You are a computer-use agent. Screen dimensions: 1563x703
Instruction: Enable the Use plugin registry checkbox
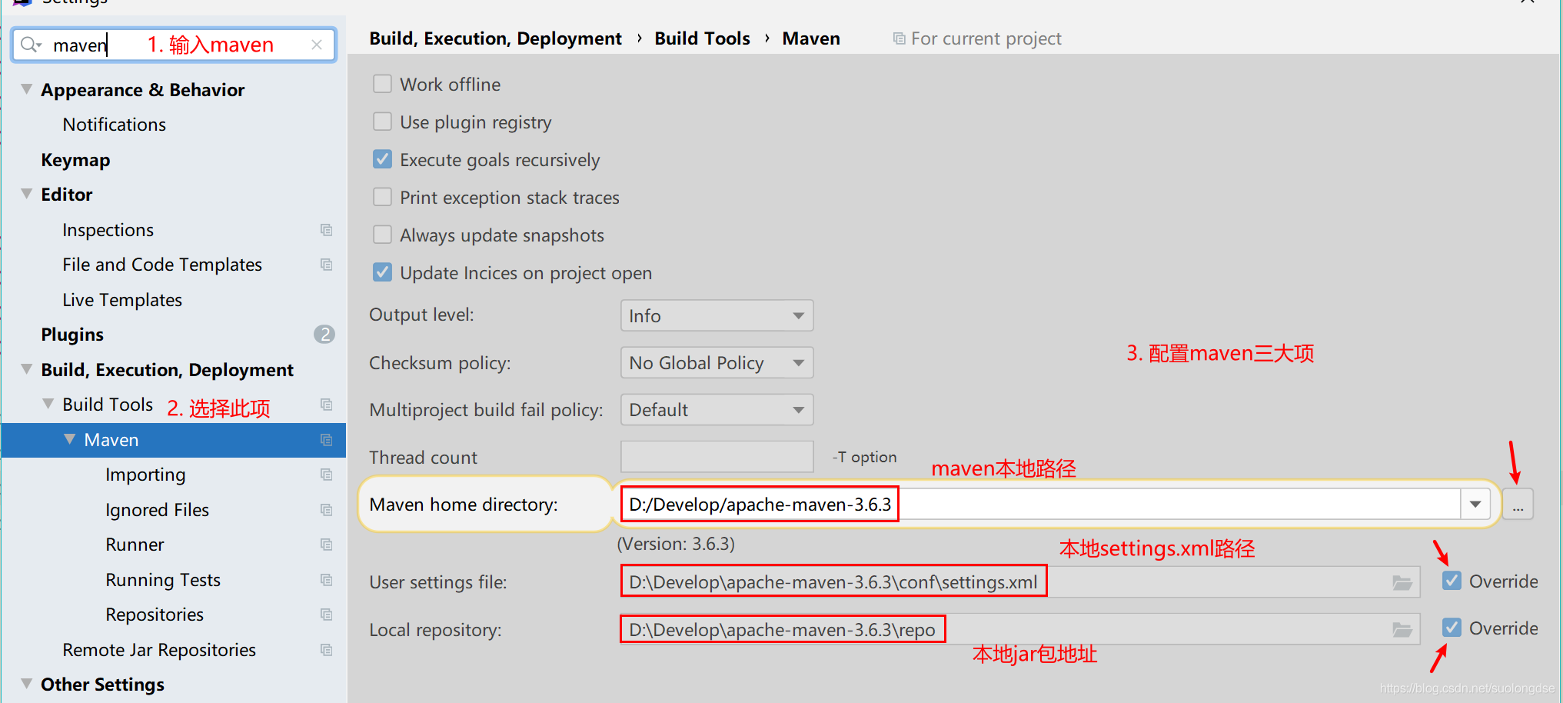pyautogui.click(x=382, y=122)
